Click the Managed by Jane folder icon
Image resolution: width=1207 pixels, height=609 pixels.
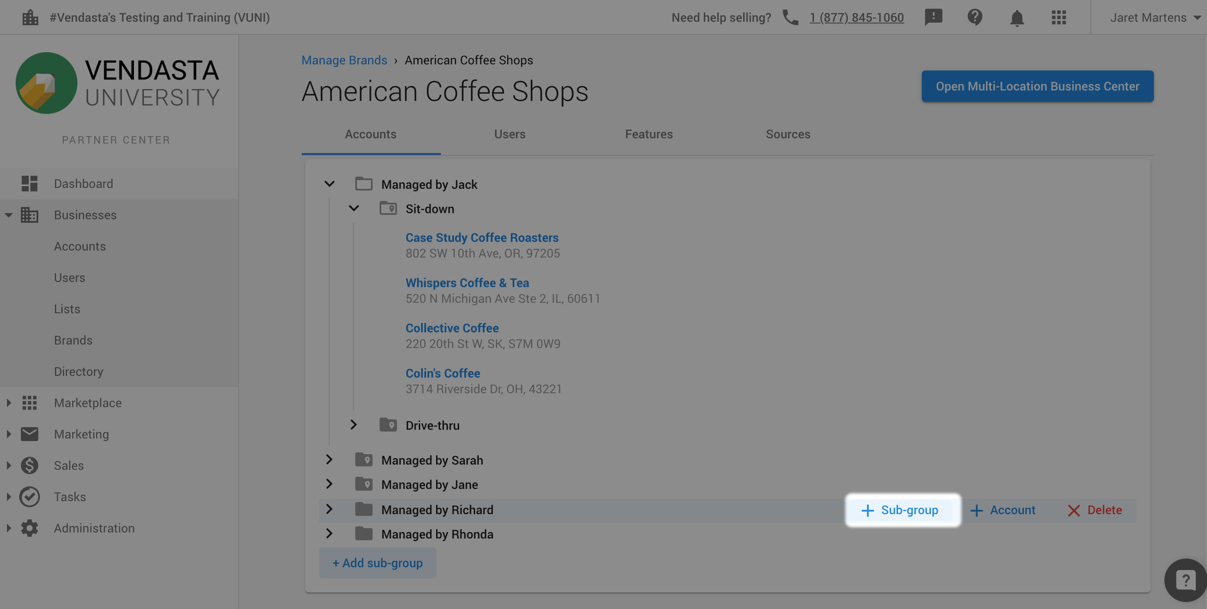coord(363,484)
